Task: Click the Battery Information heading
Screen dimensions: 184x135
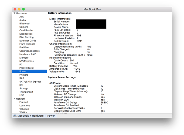Action: click(60, 13)
